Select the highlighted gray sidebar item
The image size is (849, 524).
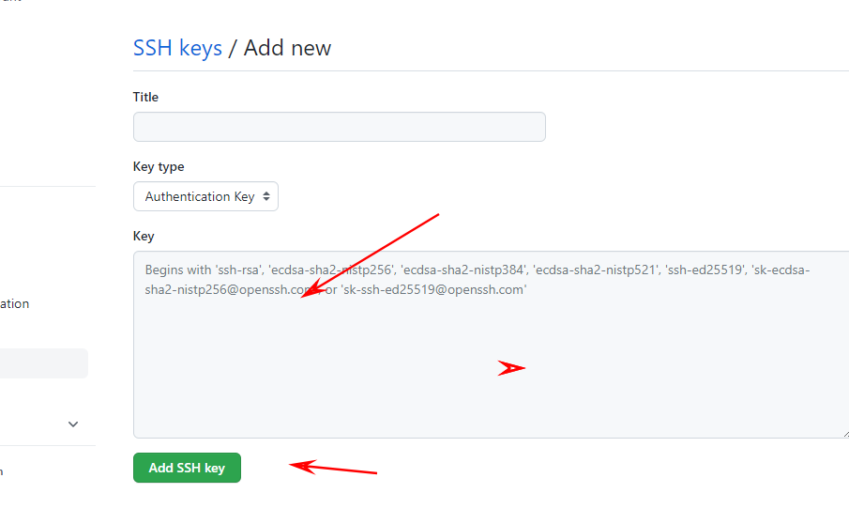point(42,363)
